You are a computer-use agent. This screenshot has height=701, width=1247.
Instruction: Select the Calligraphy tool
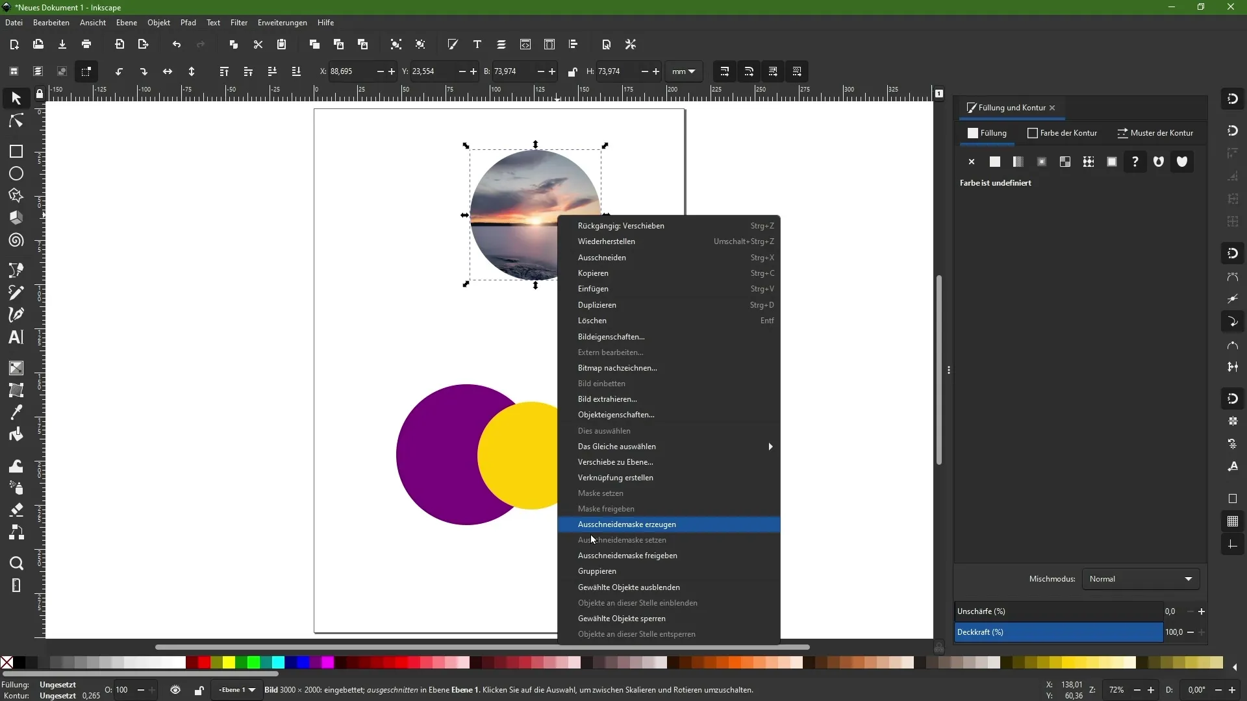point(16,315)
